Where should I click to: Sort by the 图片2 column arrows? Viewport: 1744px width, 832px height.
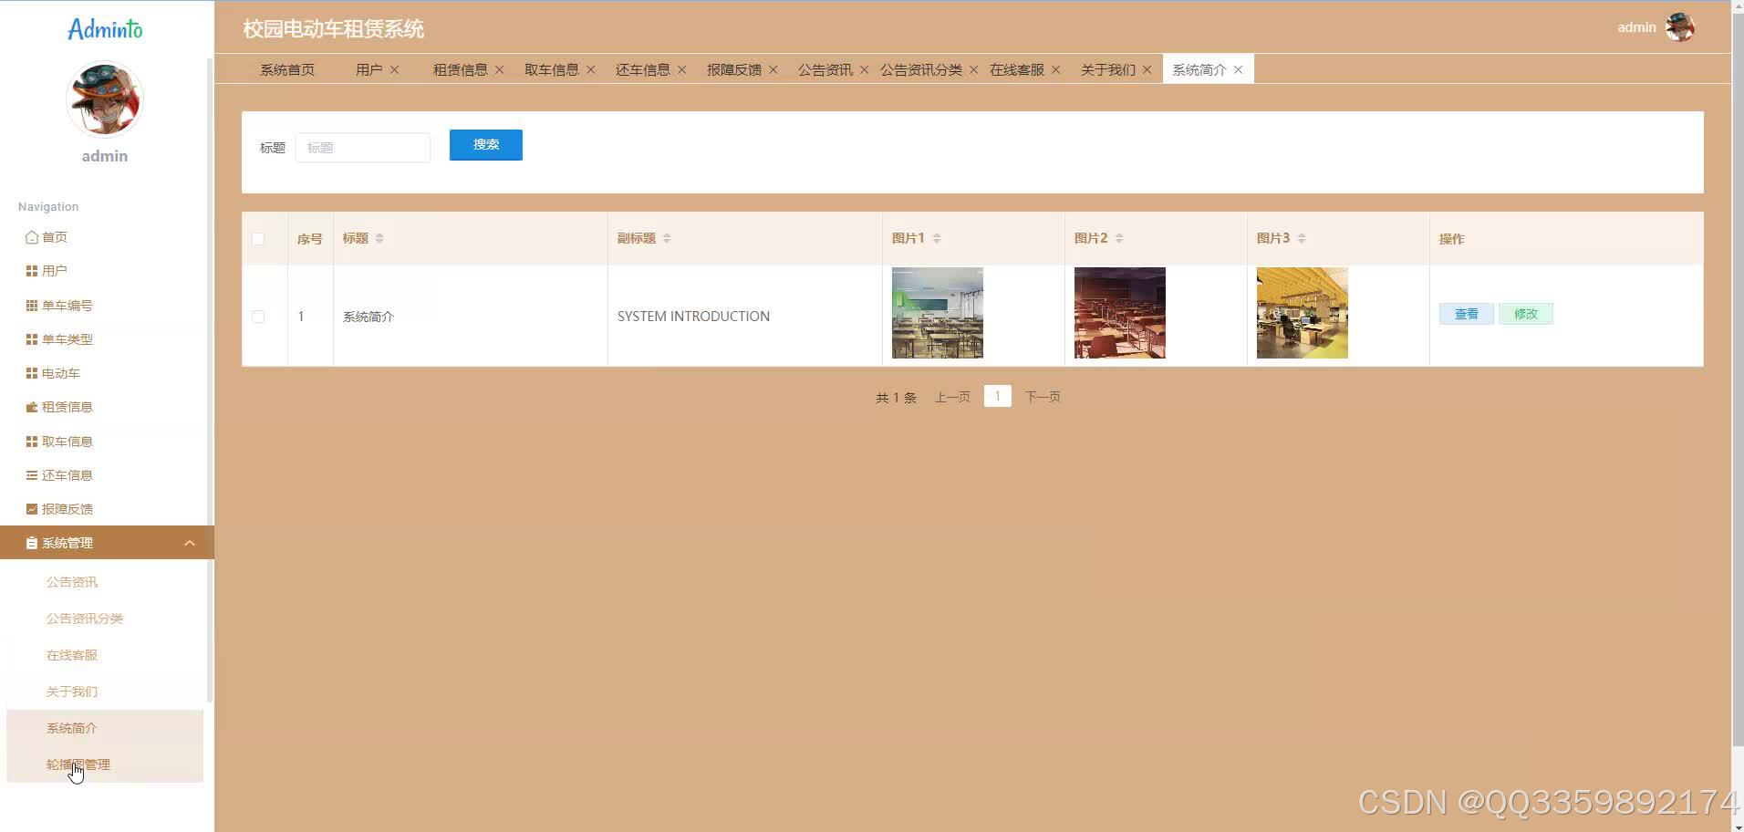coord(1119,238)
